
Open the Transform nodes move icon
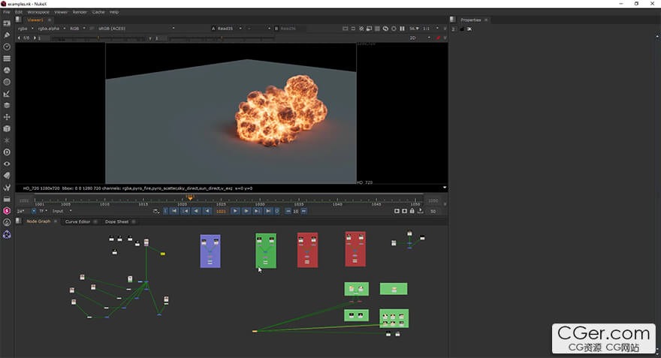pyautogui.click(x=7, y=117)
